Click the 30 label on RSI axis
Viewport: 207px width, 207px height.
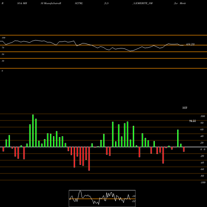(3, 61)
